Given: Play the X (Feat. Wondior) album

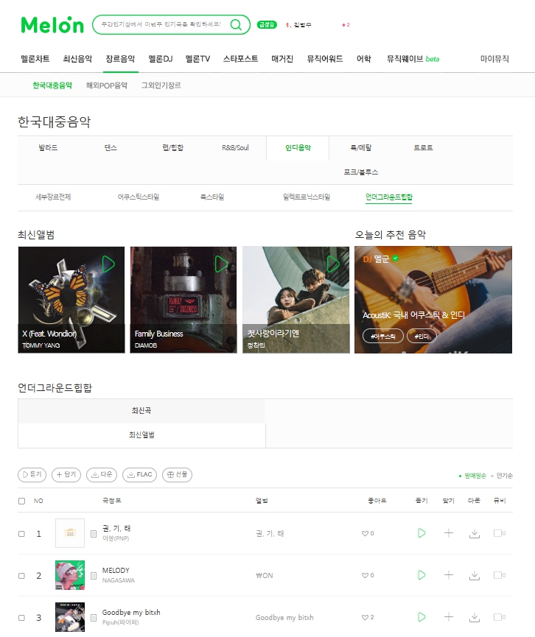Looking at the screenshot, I should tap(108, 264).
